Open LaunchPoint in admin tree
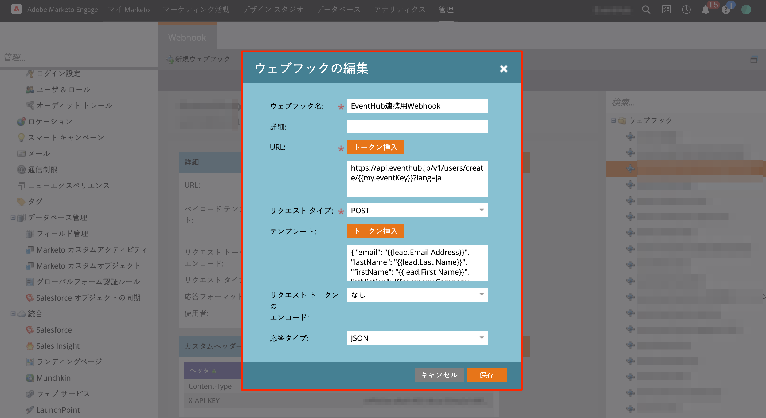Image resolution: width=766 pixels, height=418 pixels. point(58,410)
